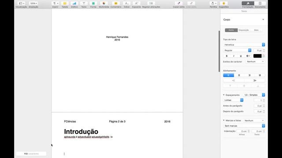The image size is (282, 158).
Task: Insert a table with Tabela
Action: (65, 4)
